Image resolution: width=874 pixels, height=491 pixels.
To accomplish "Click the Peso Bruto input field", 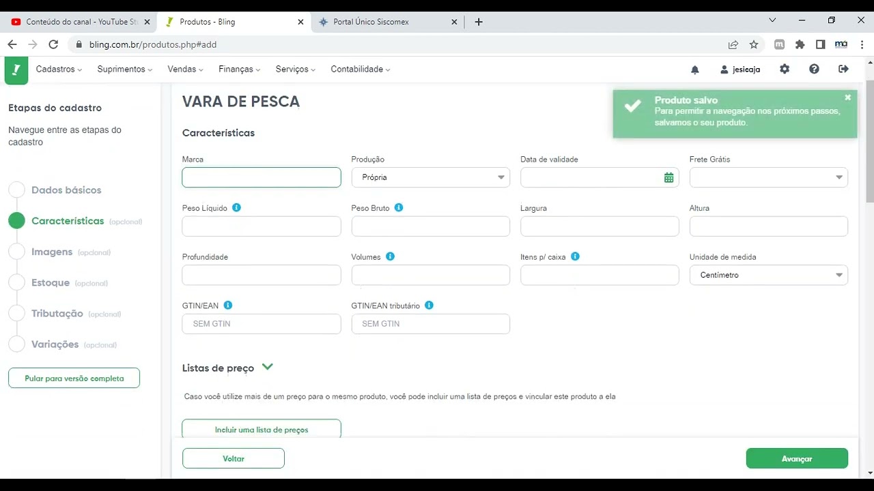I will point(430,226).
